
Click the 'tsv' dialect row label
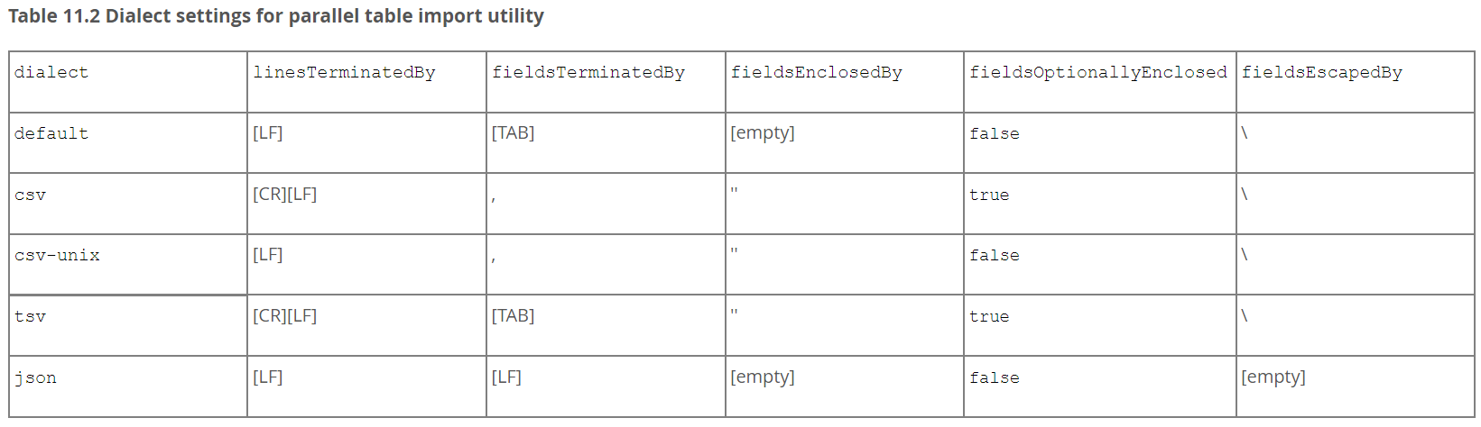click(30, 316)
